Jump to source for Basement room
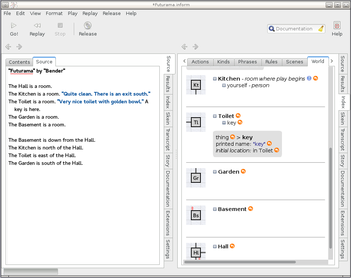 250,208
